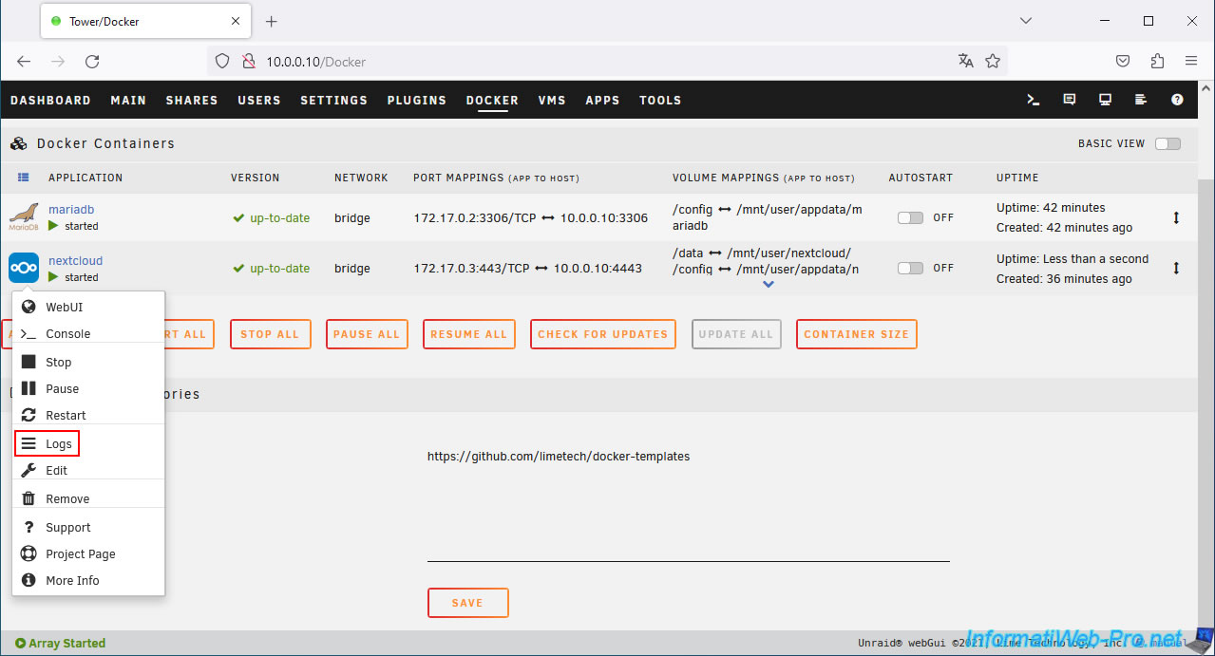Image resolution: width=1215 pixels, height=656 pixels.
Task: Click the help question mark icon
Action: click(1177, 100)
